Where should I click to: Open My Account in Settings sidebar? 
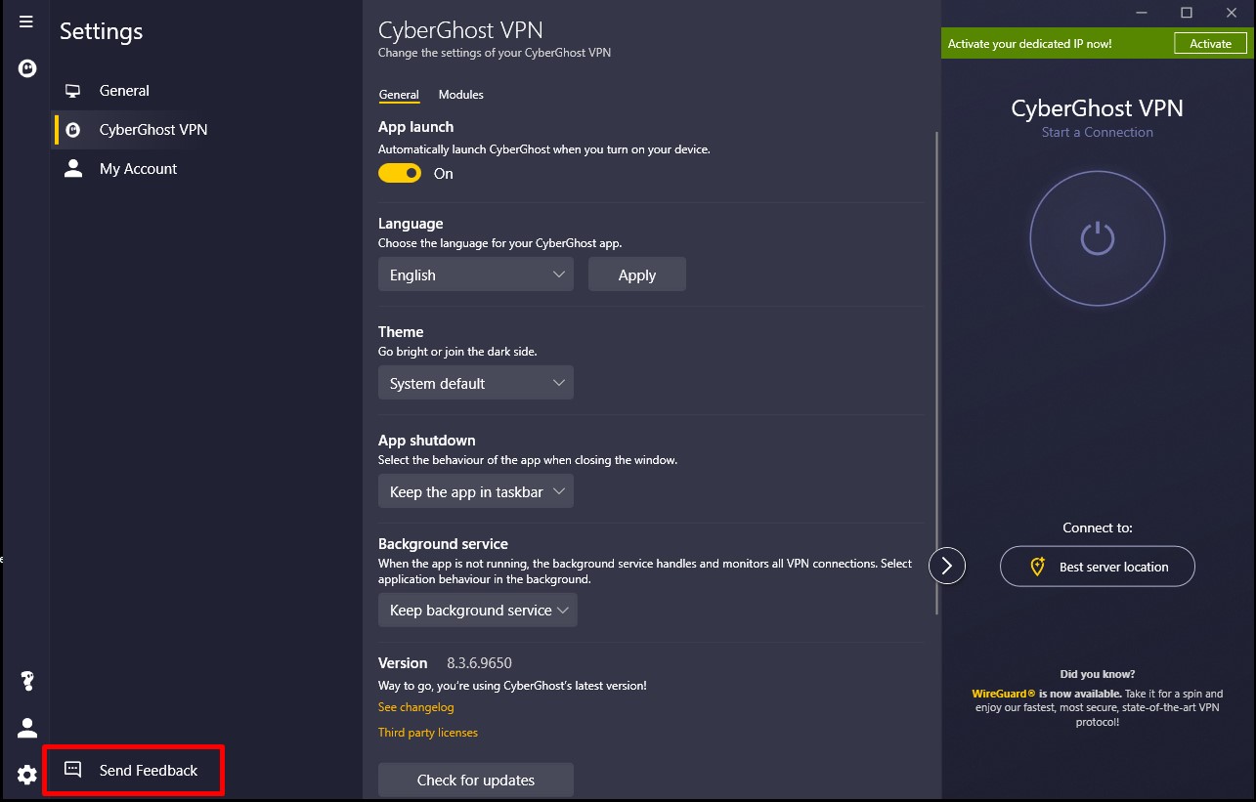207,169
